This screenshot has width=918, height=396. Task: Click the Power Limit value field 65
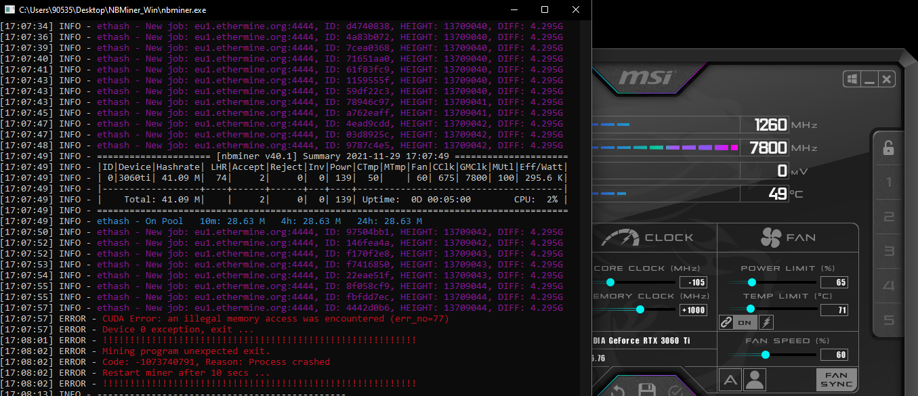[x=834, y=282]
